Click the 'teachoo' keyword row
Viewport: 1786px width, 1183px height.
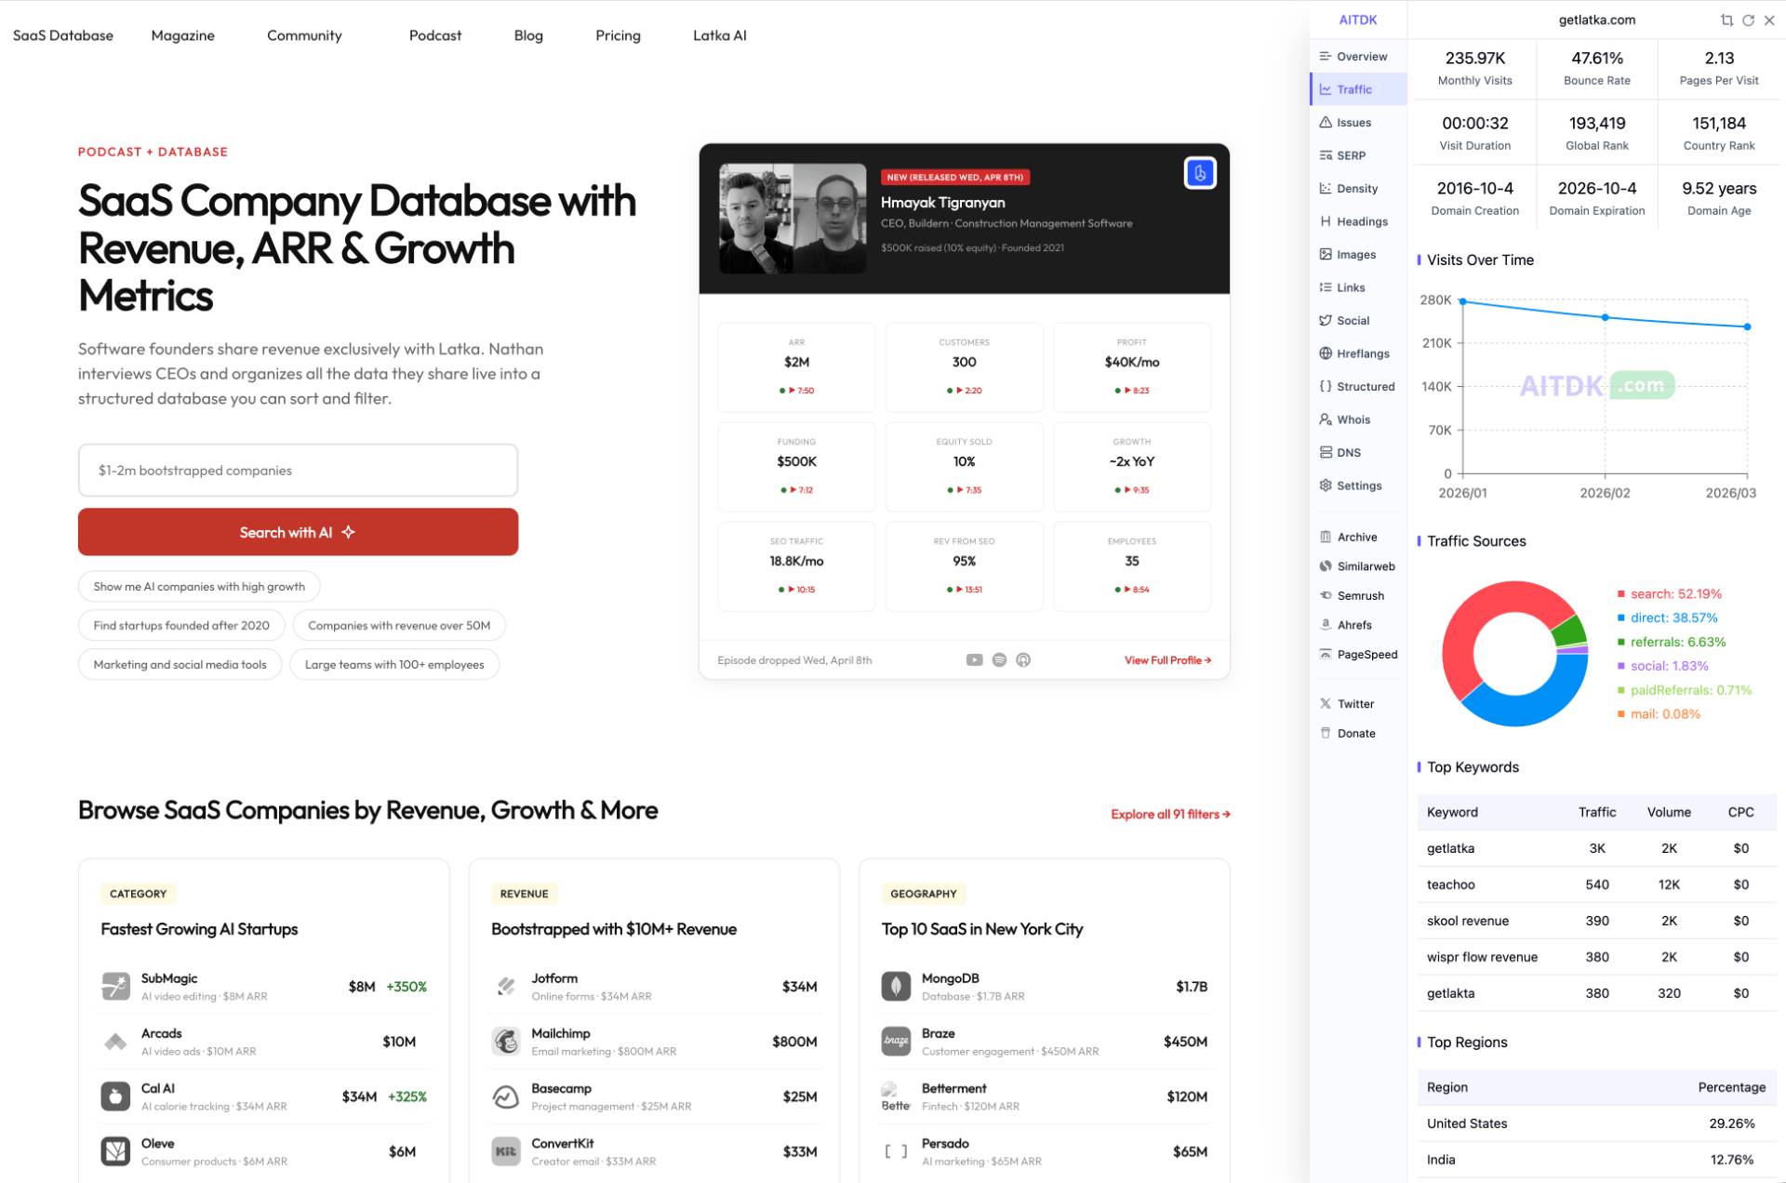point(1596,884)
